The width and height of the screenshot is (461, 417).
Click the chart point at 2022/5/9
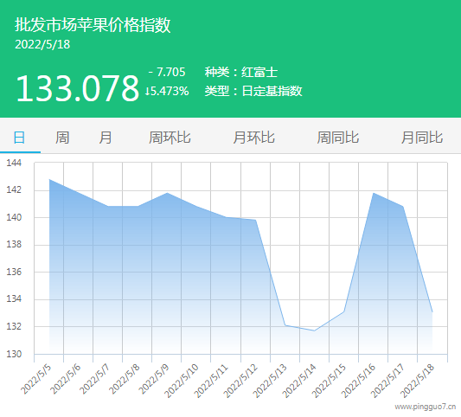[x=167, y=193]
